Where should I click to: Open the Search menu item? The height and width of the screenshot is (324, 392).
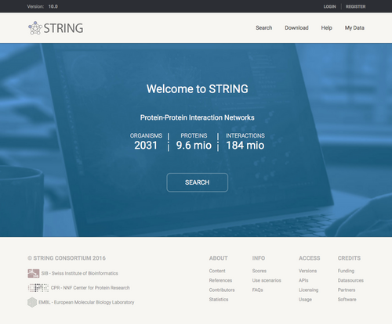tap(264, 27)
